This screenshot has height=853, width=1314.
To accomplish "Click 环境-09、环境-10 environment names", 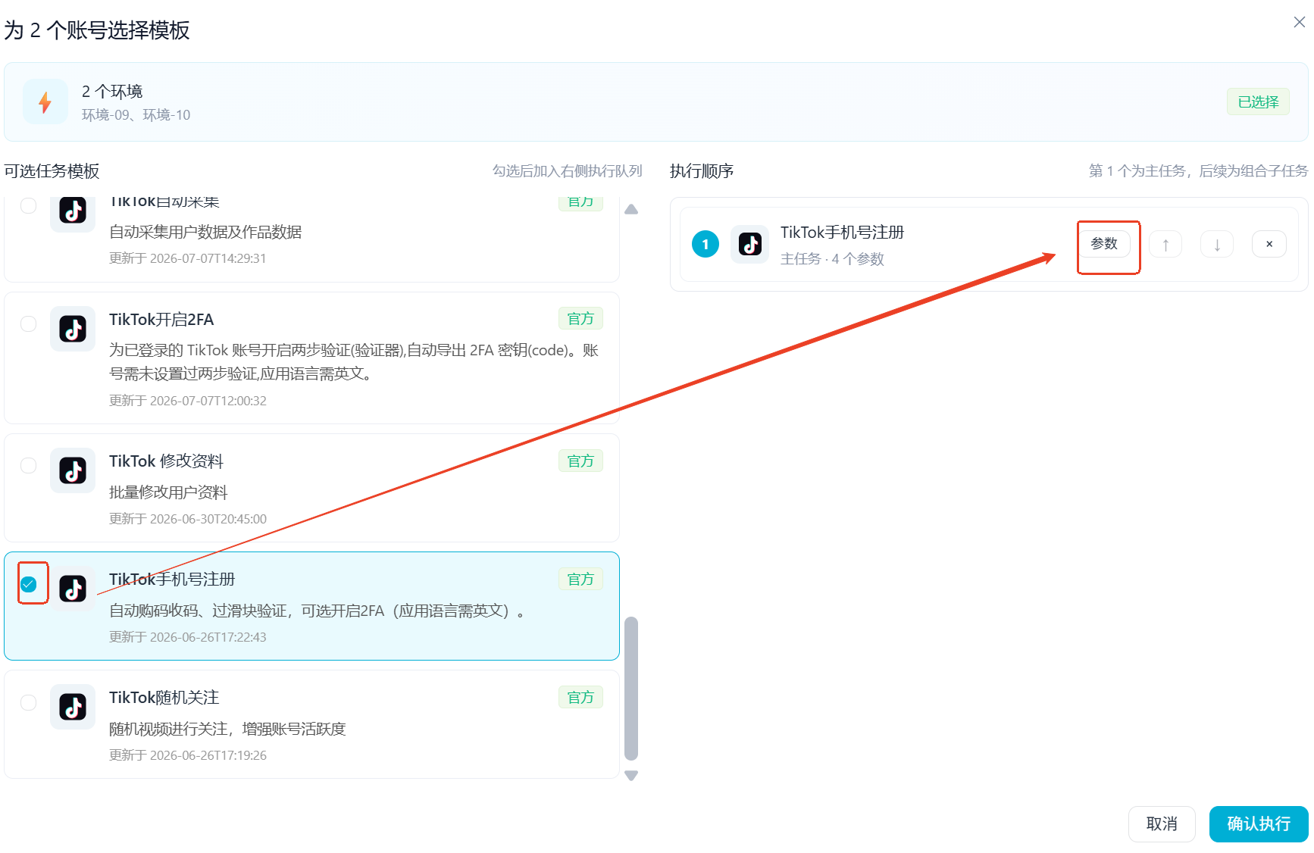I will tap(136, 114).
